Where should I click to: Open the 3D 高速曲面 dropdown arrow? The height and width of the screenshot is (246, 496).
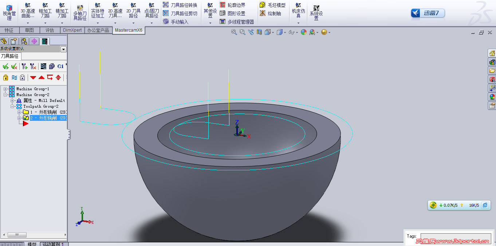coord(28,23)
